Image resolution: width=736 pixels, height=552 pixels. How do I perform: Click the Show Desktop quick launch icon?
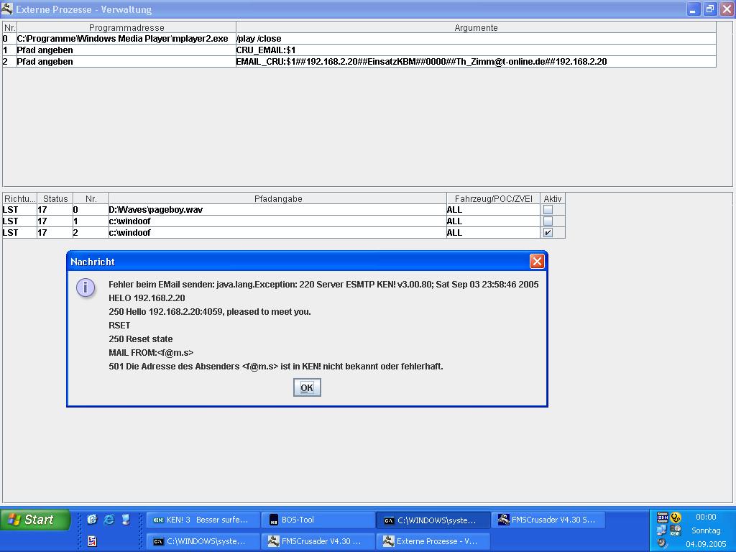coord(126,520)
